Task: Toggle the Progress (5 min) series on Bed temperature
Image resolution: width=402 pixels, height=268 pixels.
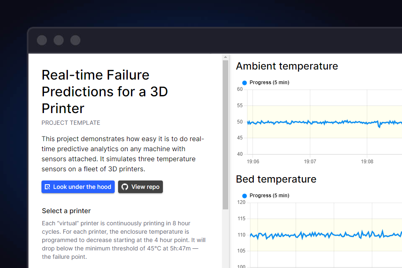Action: click(x=265, y=196)
